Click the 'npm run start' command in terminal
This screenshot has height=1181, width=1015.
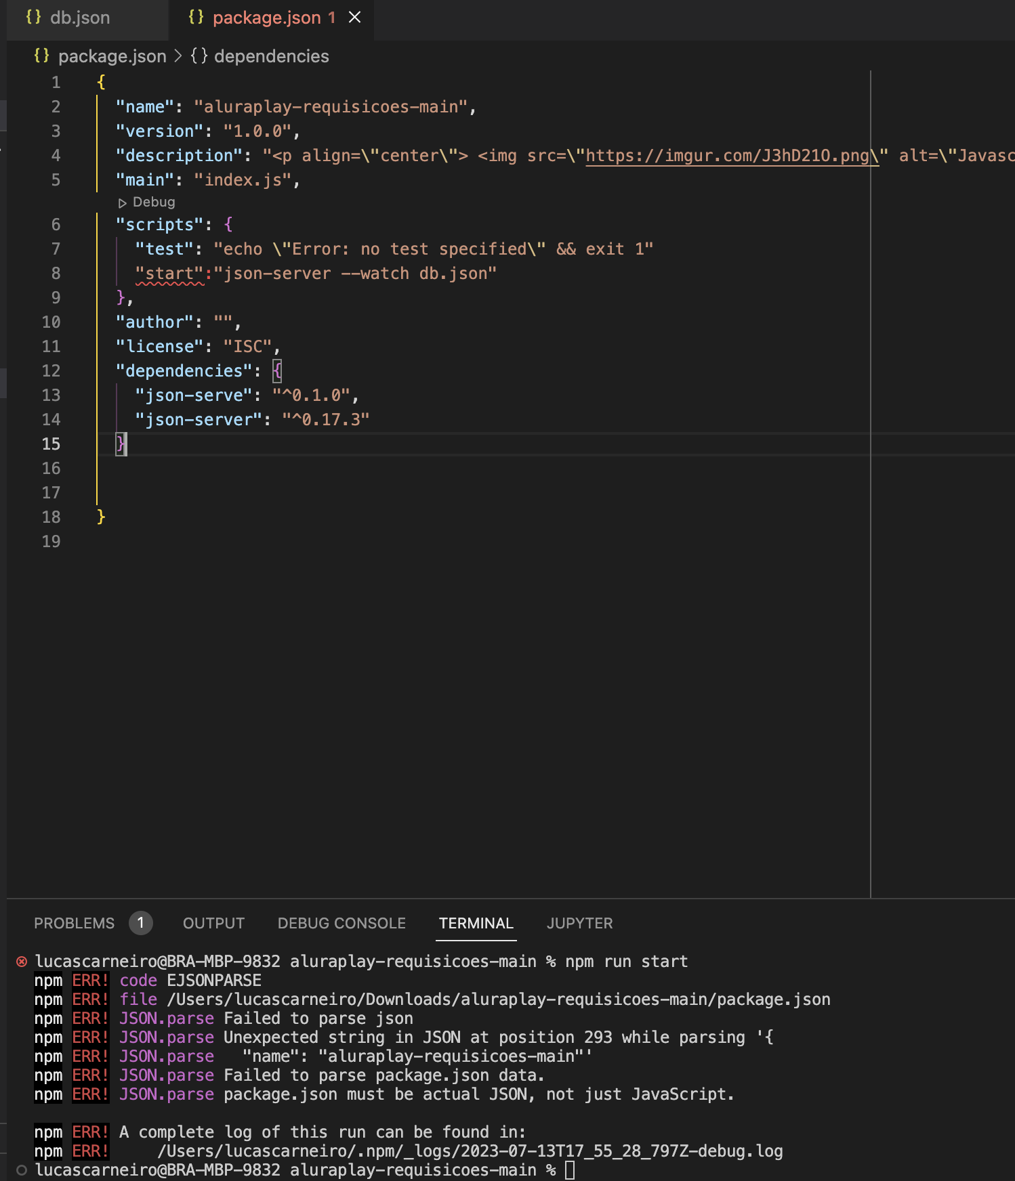pyautogui.click(x=627, y=962)
